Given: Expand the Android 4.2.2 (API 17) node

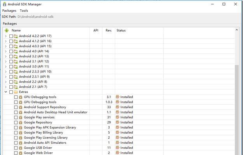Looking at the screenshot, I should coord(6,36).
